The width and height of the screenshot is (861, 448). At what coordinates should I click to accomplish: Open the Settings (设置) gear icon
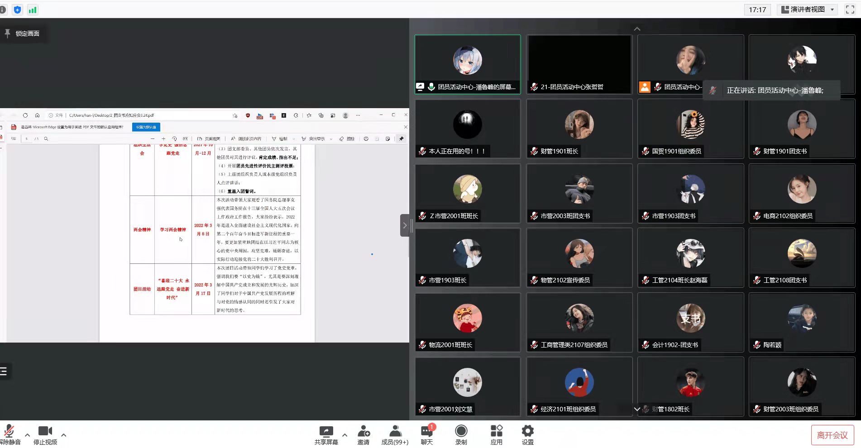527,431
